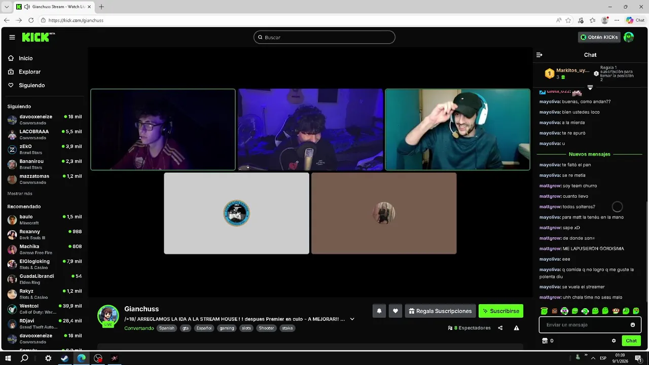Click the browser address bar URL
Image resolution: width=649 pixels, height=365 pixels.
76,20
